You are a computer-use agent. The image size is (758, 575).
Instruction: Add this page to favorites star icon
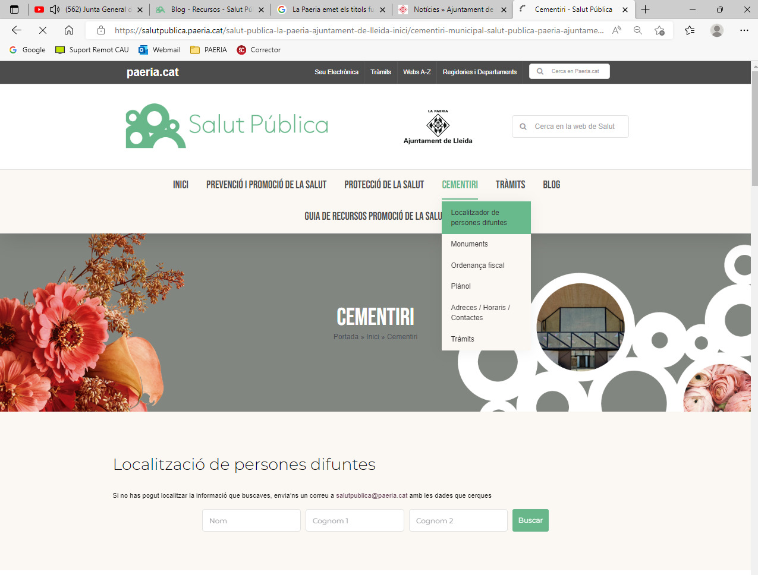click(x=659, y=30)
